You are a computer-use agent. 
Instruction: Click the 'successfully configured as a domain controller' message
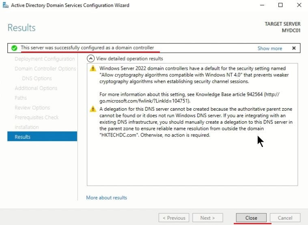pyautogui.click(x=87, y=48)
